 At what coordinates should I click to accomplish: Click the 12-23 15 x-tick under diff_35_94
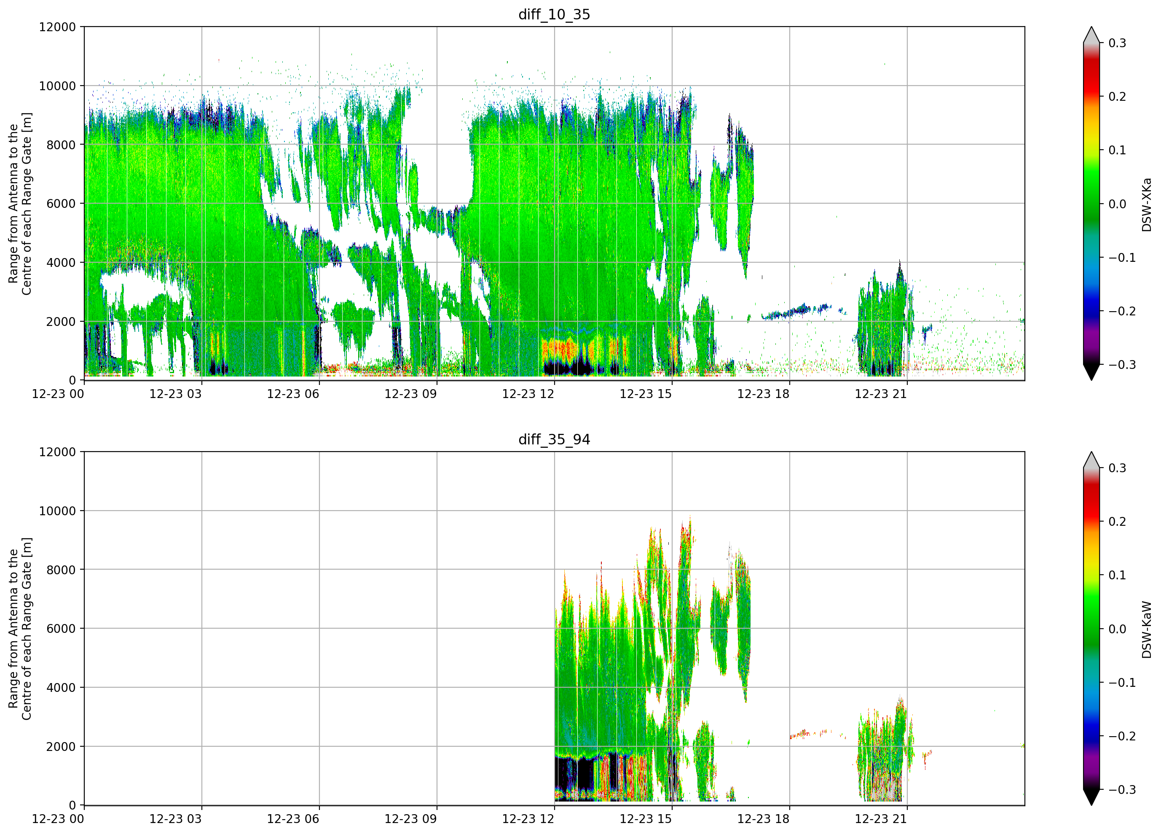646,819
